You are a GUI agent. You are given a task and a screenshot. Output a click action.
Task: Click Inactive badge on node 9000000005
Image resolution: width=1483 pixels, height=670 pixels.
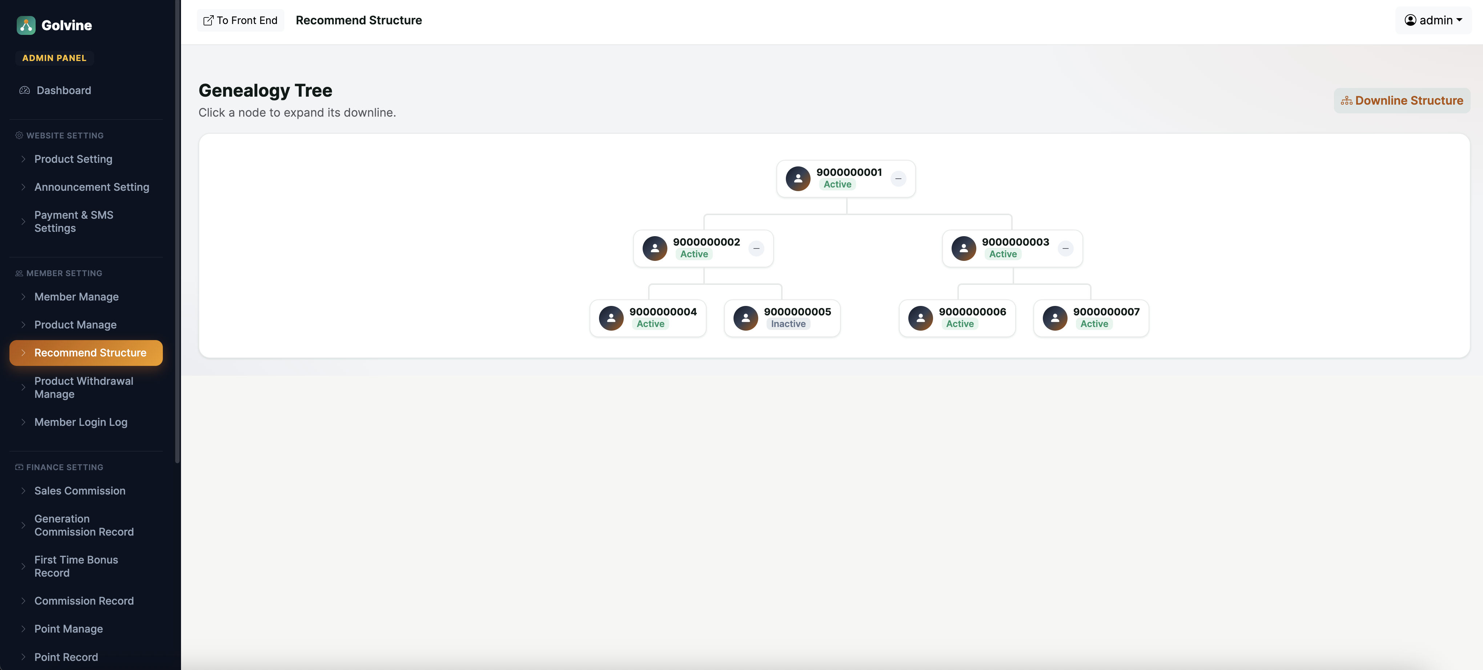pos(788,324)
